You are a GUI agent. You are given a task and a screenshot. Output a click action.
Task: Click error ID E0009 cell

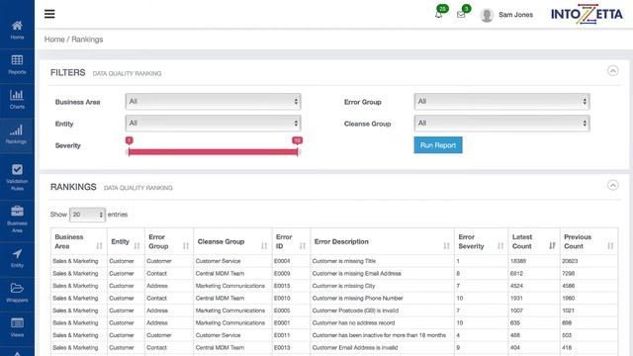(x=282, y=273)
